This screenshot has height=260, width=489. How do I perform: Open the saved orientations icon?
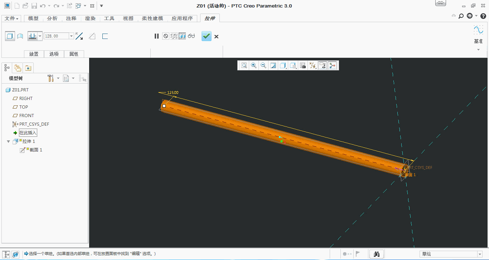(x=293, y=65)
